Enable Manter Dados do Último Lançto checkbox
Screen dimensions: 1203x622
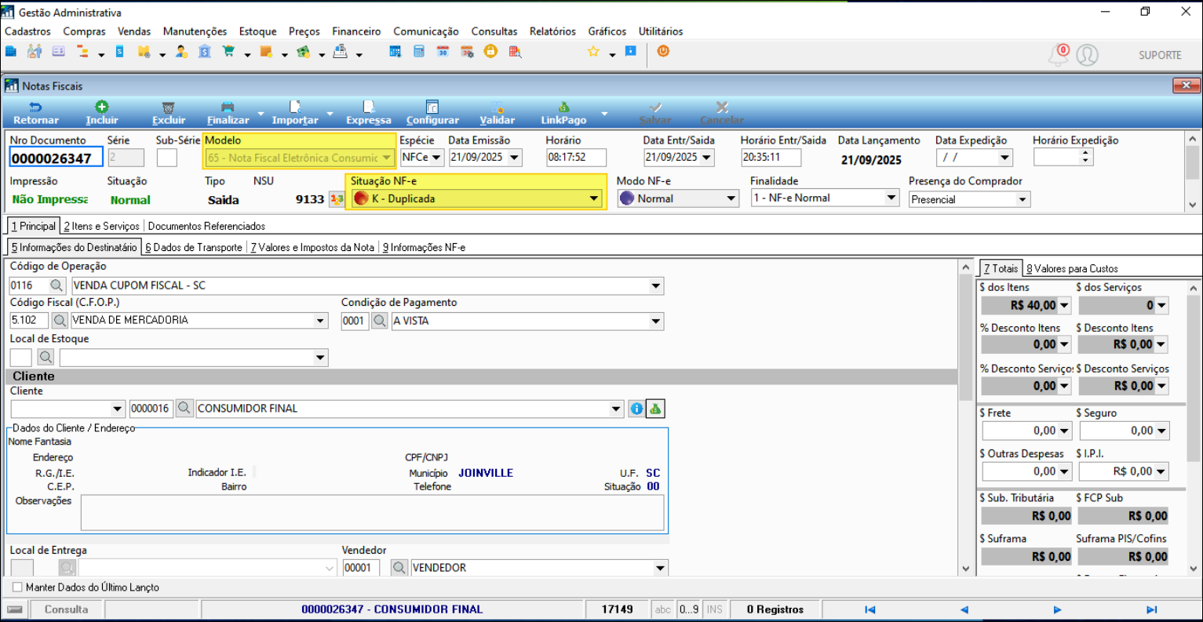tap(17, 587)
